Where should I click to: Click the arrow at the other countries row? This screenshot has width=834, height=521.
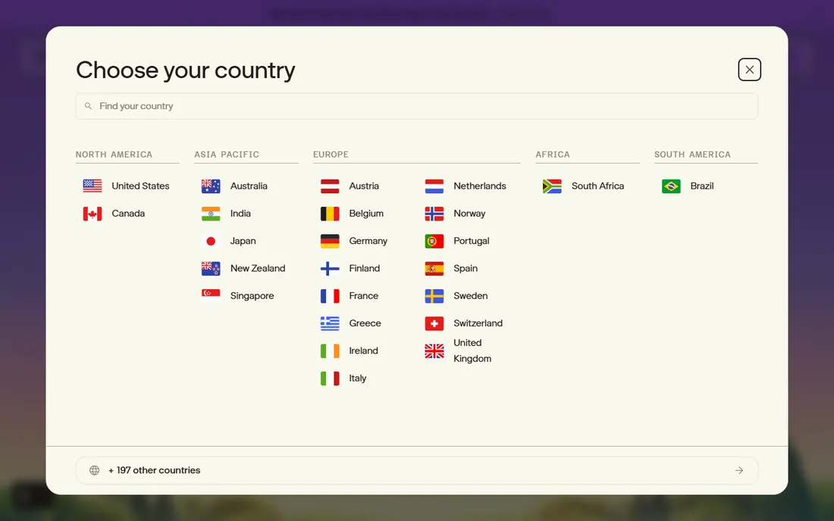pyautogui.click(x=739, y=470)
